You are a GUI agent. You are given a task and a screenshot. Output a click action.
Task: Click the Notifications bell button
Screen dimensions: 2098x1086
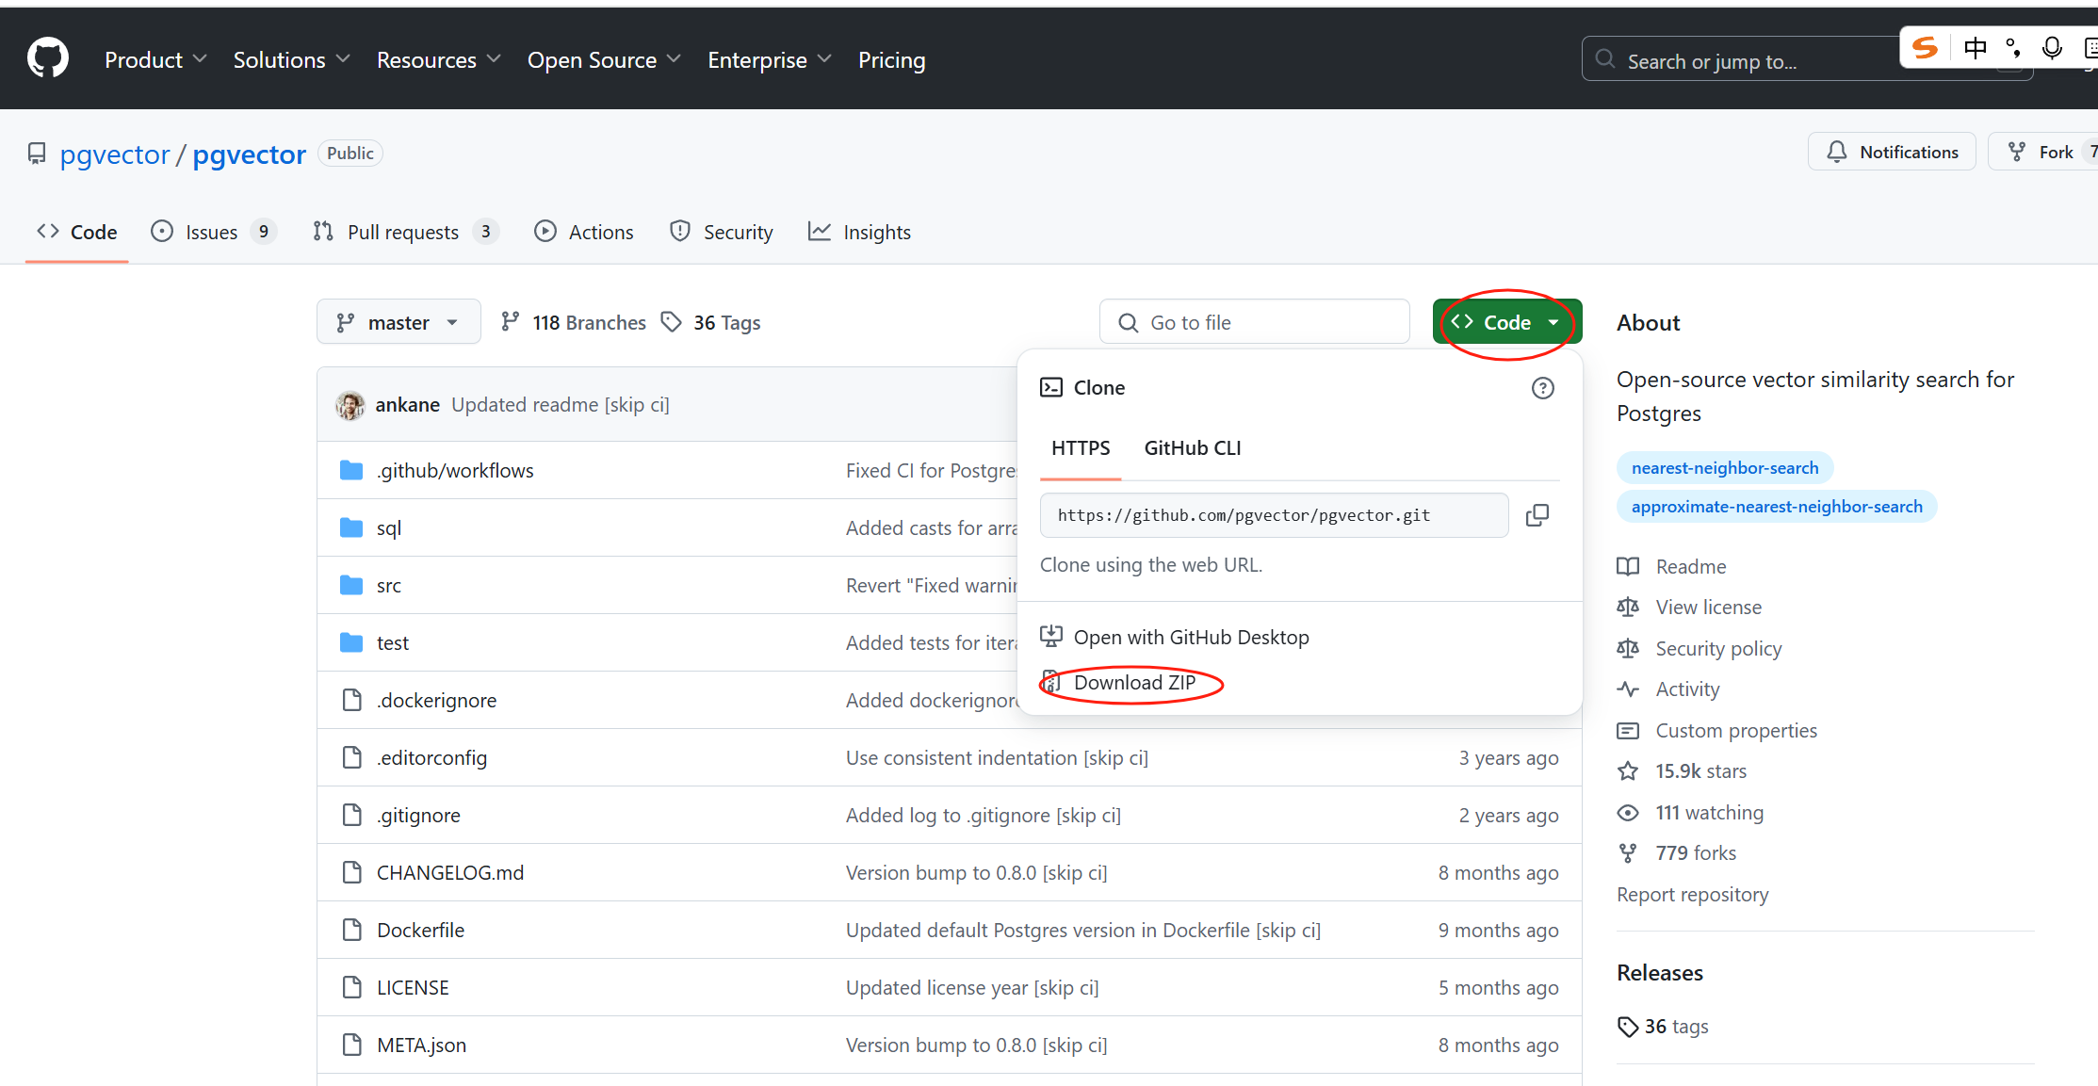click(x=1891, y=152)
